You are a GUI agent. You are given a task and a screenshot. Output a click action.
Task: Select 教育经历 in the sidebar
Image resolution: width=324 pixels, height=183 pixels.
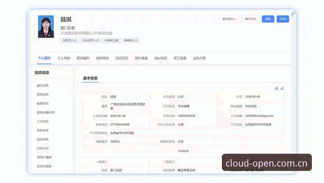coord(43,104)
